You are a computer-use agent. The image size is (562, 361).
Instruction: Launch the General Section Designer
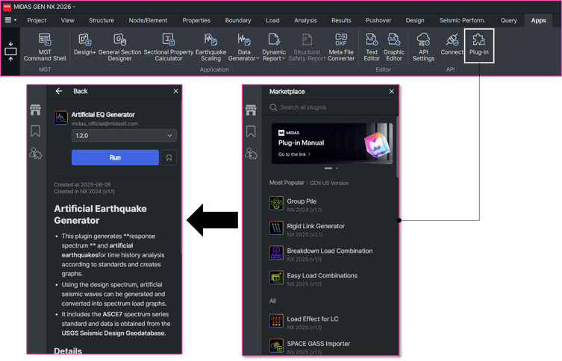point(119,46)
